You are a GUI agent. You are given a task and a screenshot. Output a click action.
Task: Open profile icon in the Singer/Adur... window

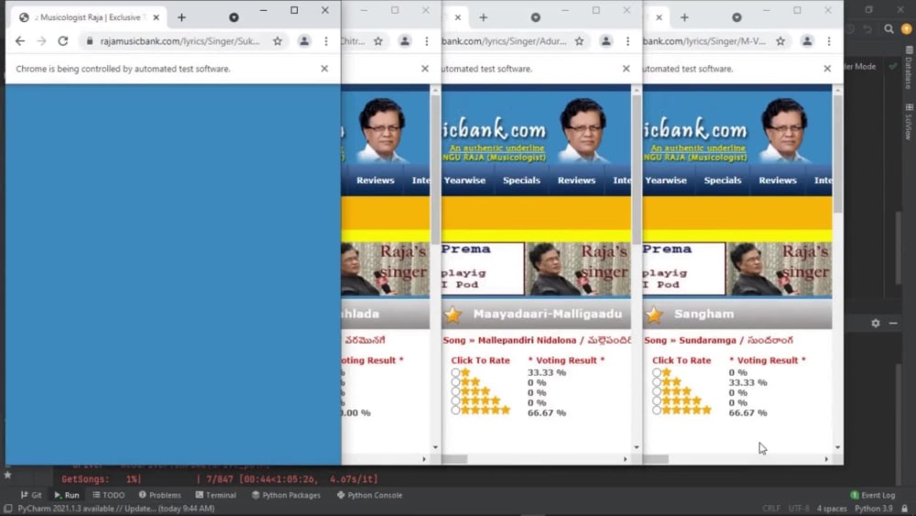click(606, 41)
